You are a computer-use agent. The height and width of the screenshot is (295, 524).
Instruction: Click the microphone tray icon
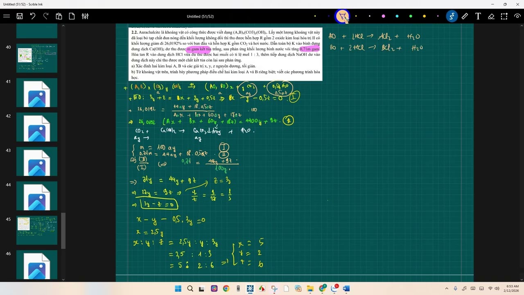[456, 288]
